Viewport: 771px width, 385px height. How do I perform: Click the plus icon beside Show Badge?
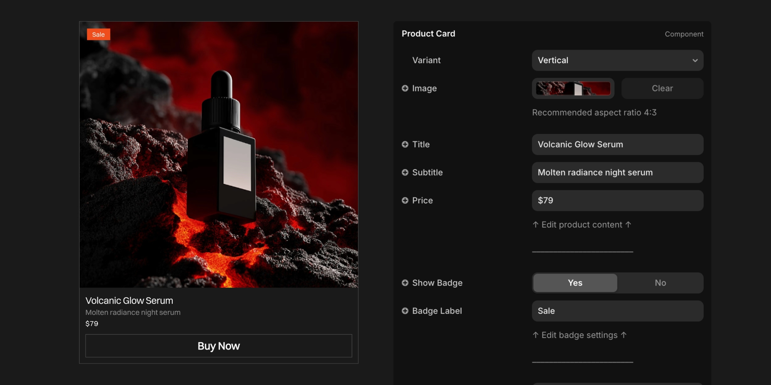[x=405, y=283]
